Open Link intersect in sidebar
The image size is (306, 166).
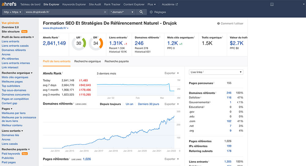pyautogui.click(x=10, y=67)
